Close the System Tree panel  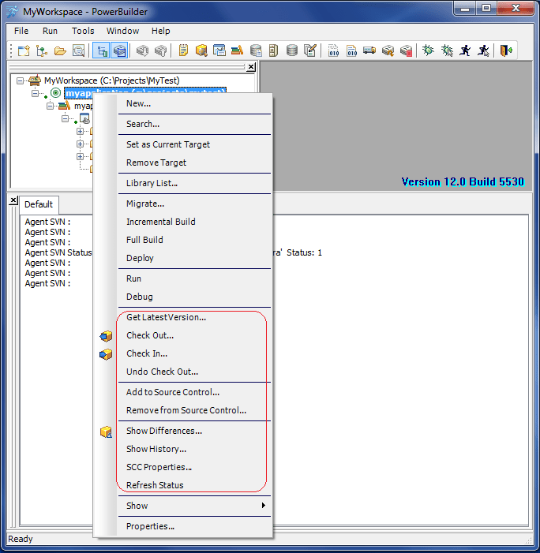(251, 66)
